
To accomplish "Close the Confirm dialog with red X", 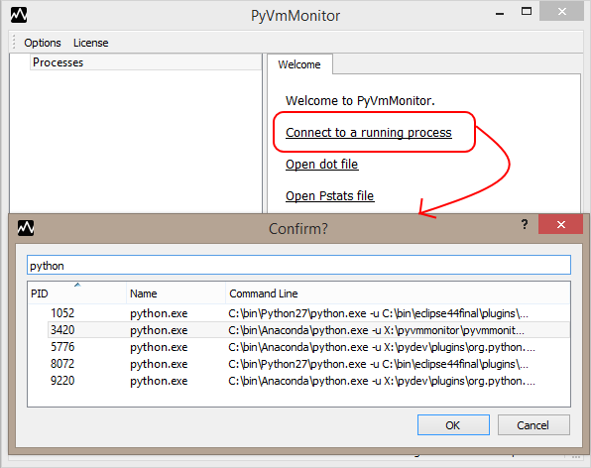I will pyautogui.click(x=561, y=224).
